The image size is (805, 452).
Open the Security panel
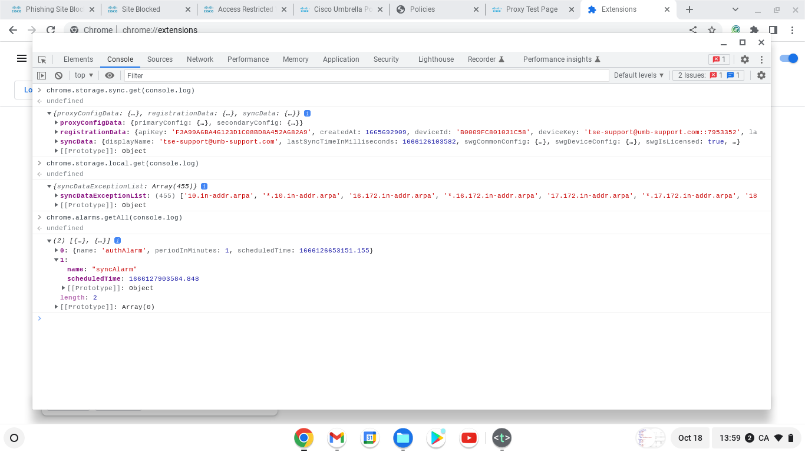point(386,59)
